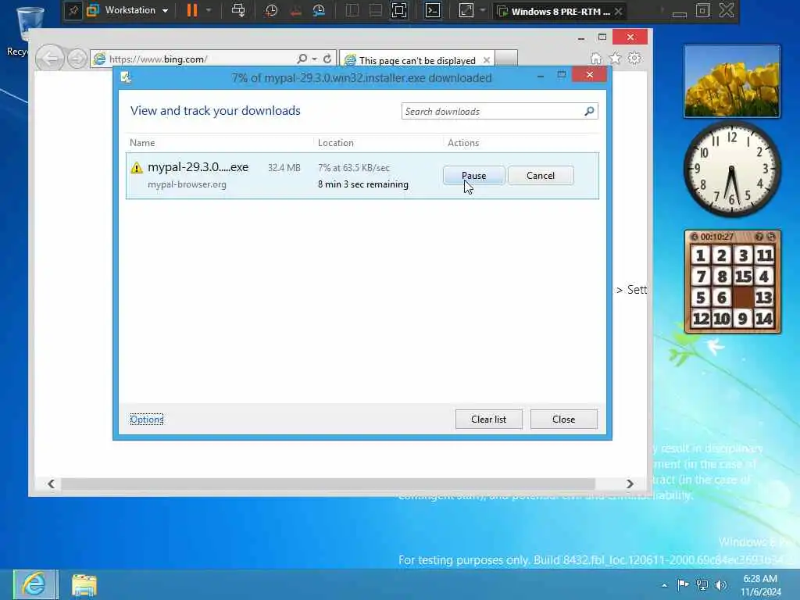Click the Name column header
The height and width of the screenshot is (600, 800).
tap(142, 143)
